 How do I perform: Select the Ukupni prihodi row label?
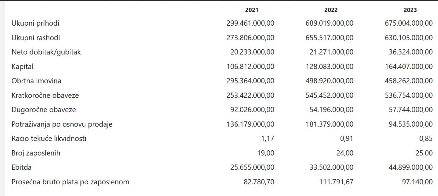pyautogui.click(x=35, y=23)
